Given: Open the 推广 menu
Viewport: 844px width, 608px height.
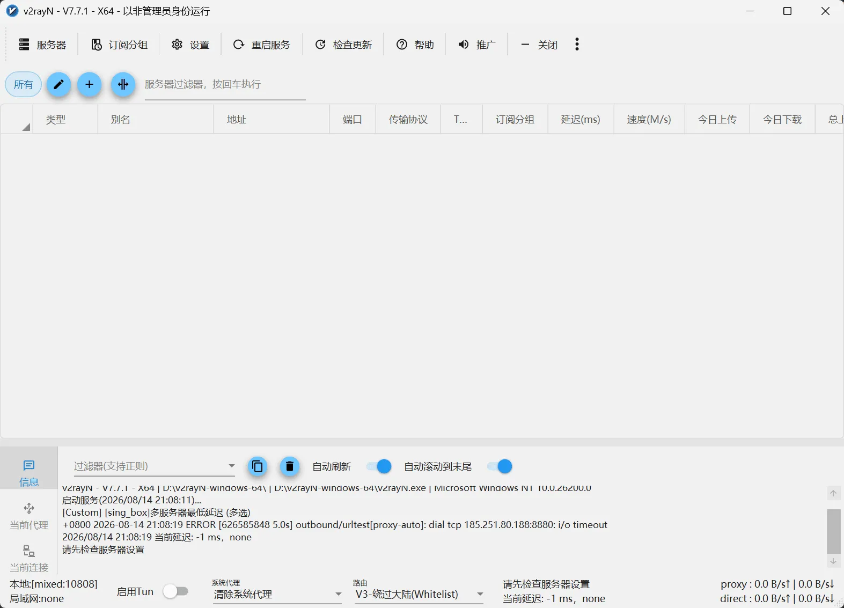Looking at the screenshot, I should click(476, 45).
